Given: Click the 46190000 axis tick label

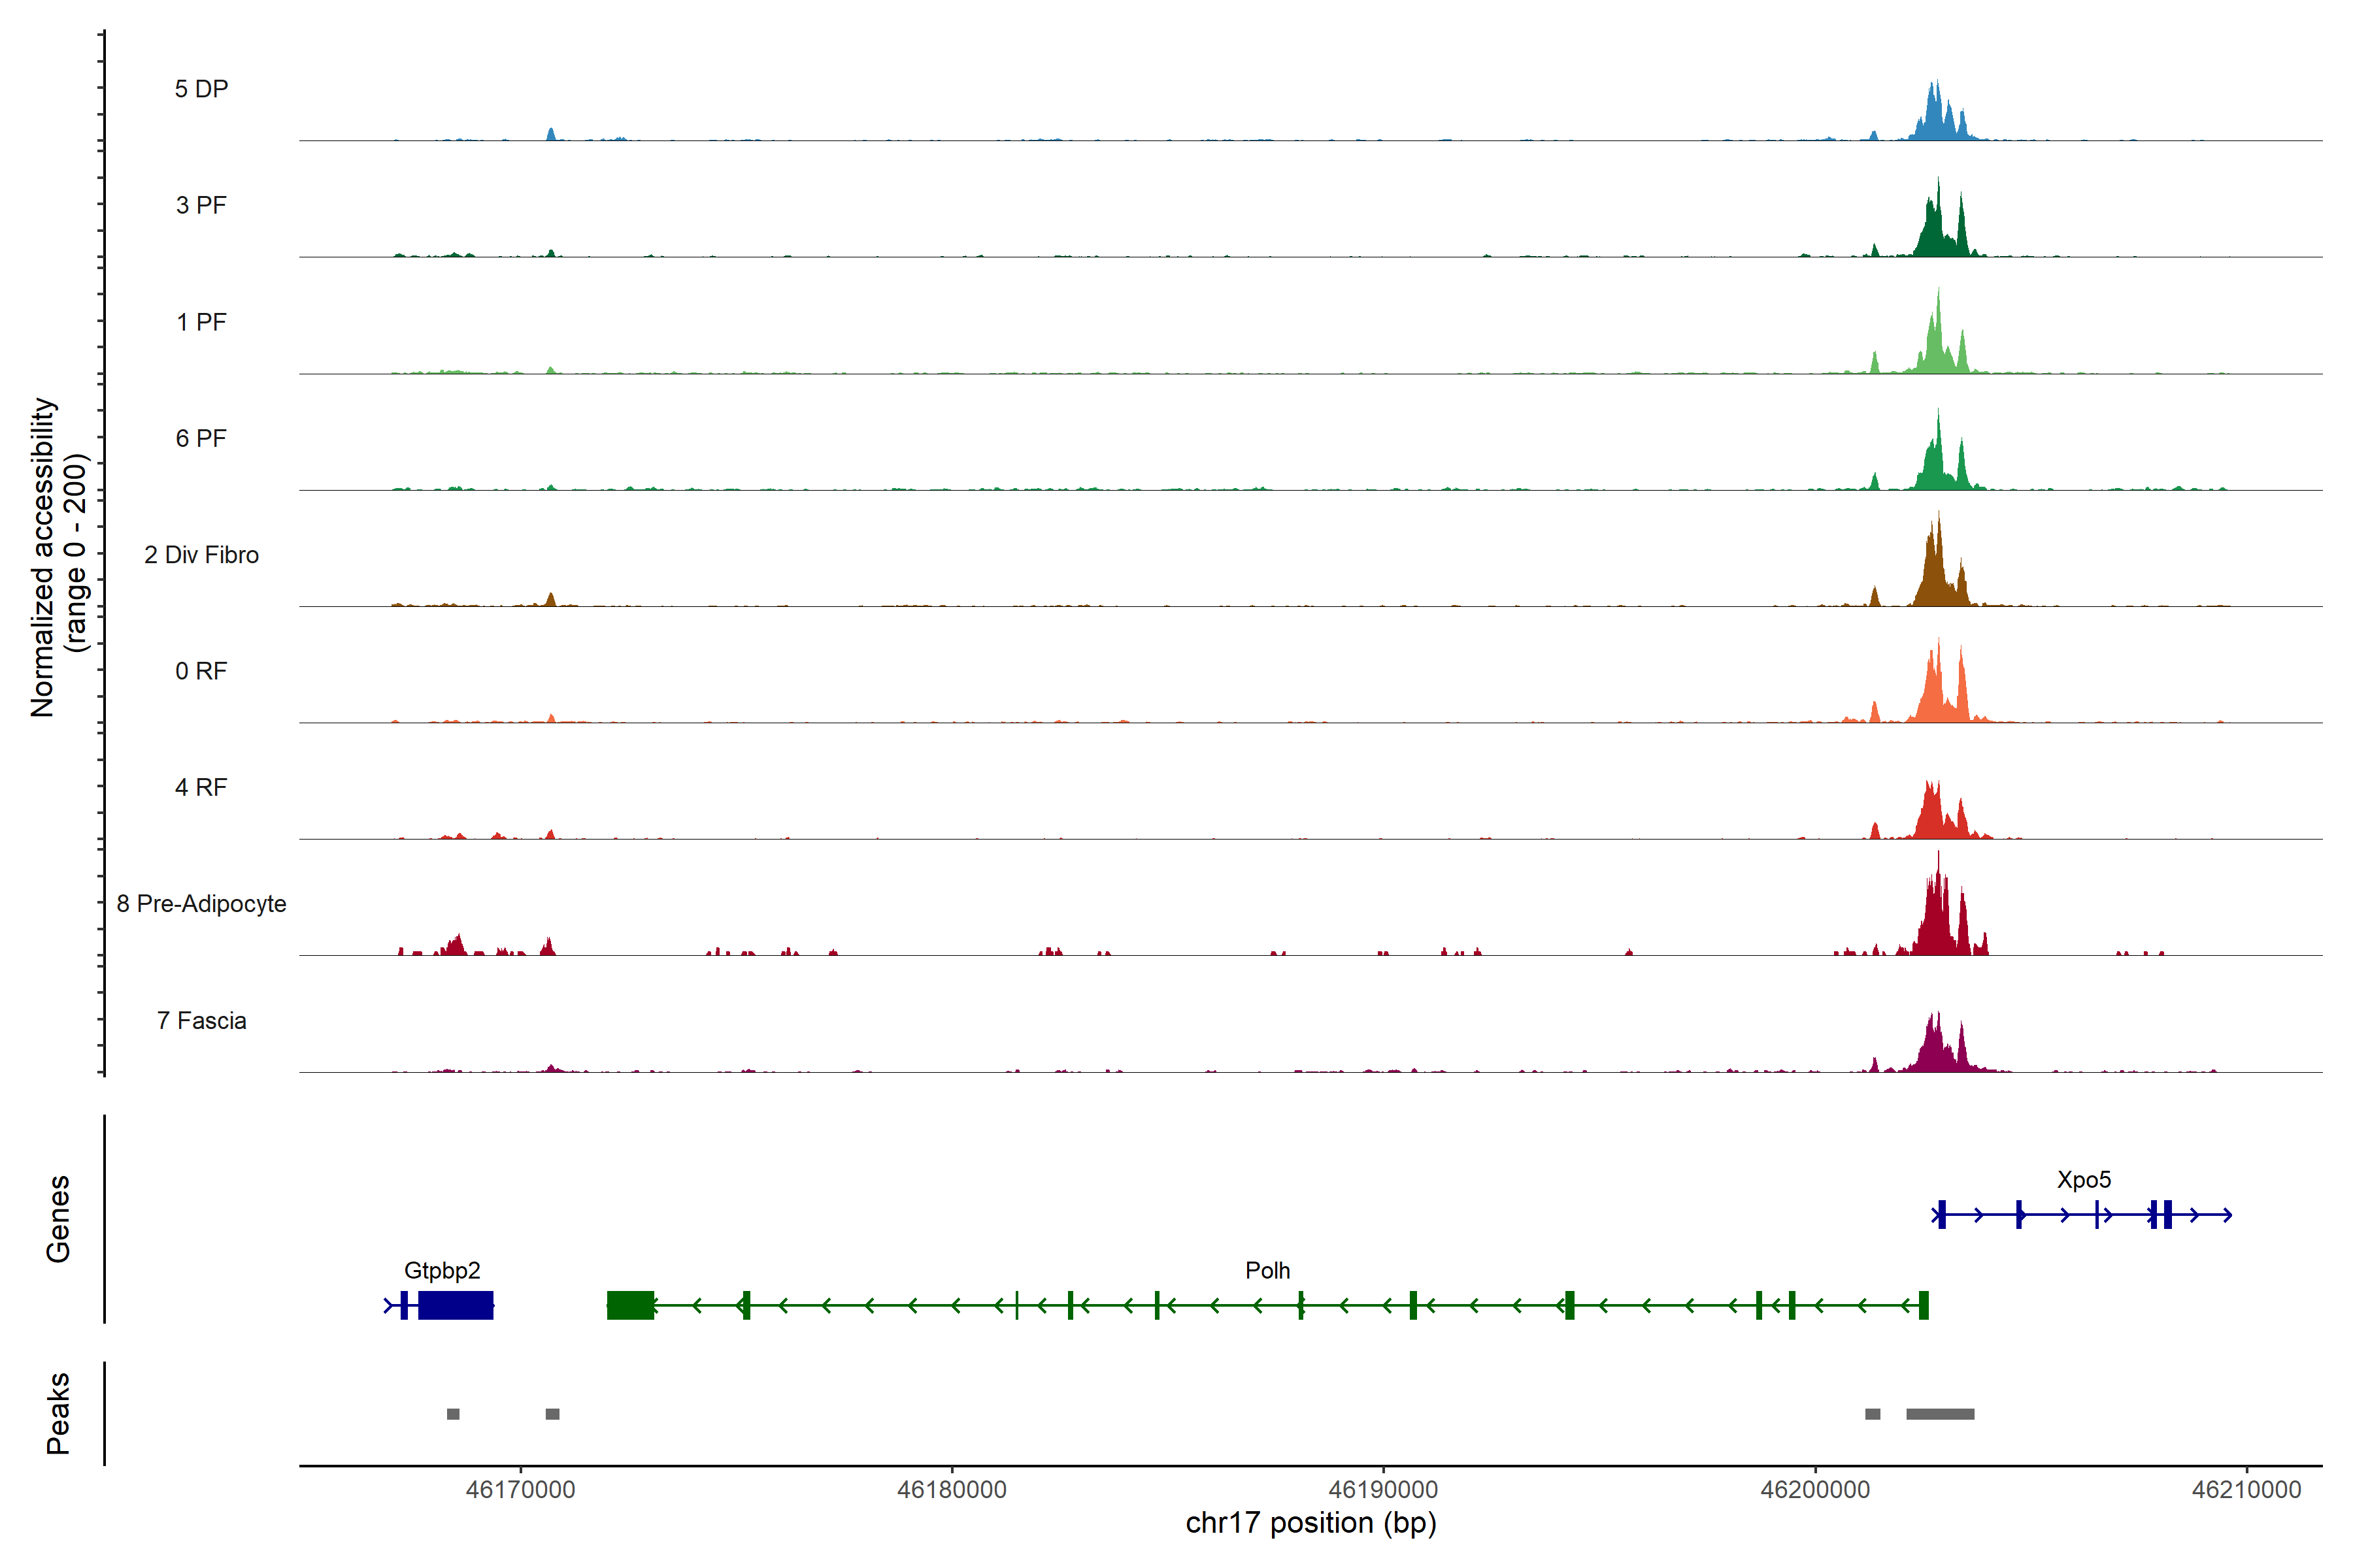Looking at the screenshot, I should [1382, 1490].
